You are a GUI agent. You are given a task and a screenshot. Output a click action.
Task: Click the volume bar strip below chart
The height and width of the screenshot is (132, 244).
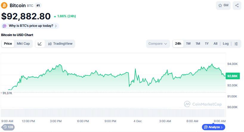point(113,113)
